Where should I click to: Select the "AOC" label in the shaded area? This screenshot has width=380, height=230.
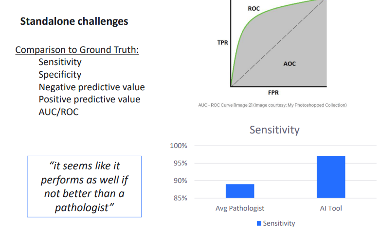290,64
